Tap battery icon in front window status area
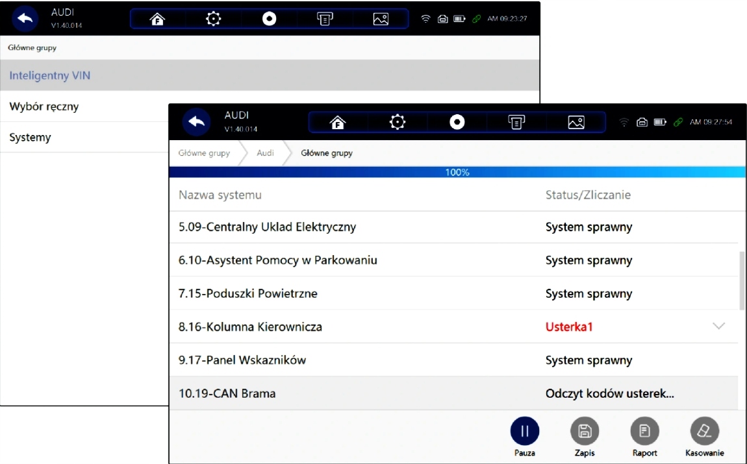The image size is (747, 464). pyautogui.click(x=660, y=122)
